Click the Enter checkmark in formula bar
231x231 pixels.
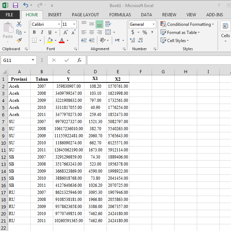pyautogui.click(x=67, y=60)
